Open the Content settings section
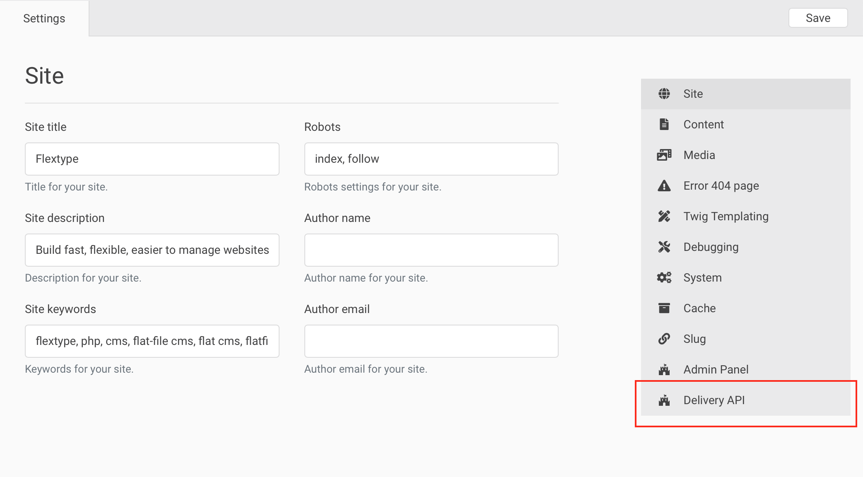The height and width of the screenshot is (477, 863). (x=746, y=125)
